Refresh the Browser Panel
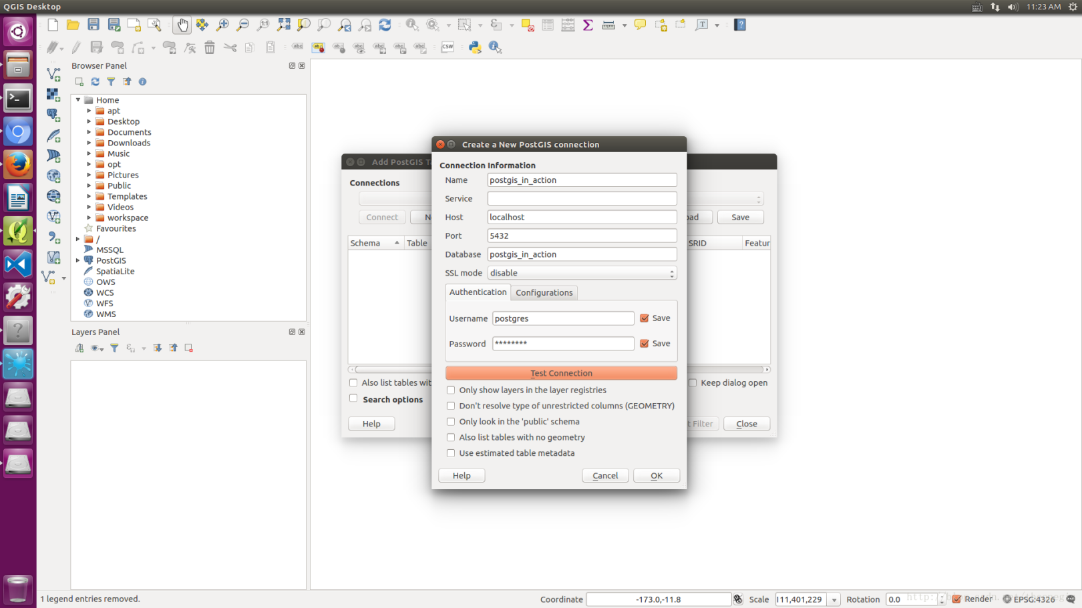 click(x=95, y=81)
